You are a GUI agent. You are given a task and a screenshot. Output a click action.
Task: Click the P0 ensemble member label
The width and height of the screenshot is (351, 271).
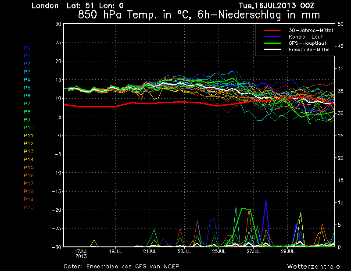pos(27,48)
